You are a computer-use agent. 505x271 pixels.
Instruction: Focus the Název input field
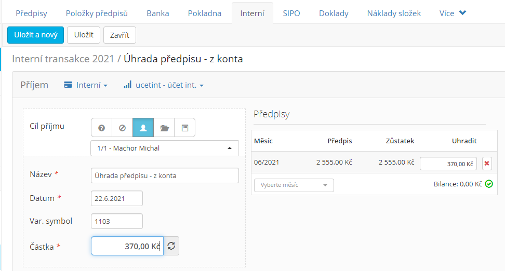coord(165,175)
